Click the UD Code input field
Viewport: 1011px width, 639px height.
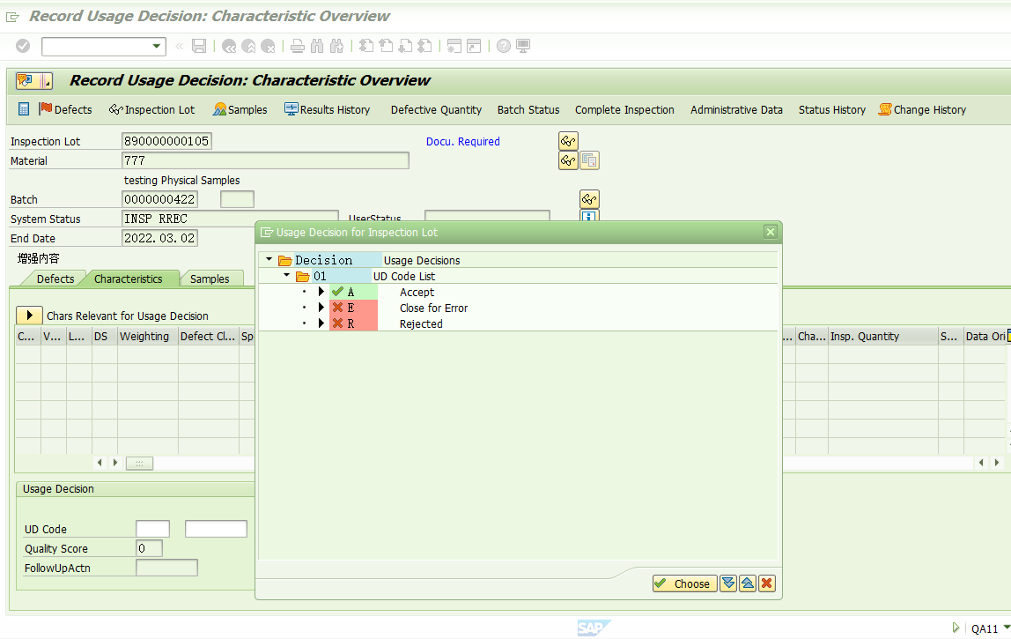click(152, 528)
